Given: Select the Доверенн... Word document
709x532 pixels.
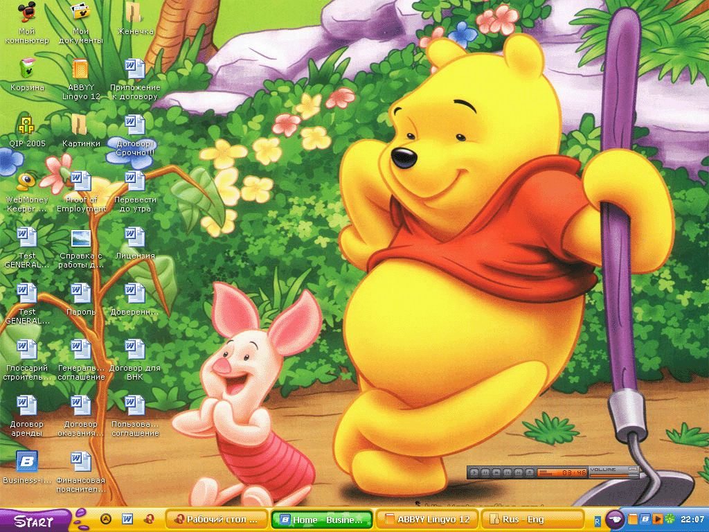Looking at the screenshot, I should click(135, 299).
